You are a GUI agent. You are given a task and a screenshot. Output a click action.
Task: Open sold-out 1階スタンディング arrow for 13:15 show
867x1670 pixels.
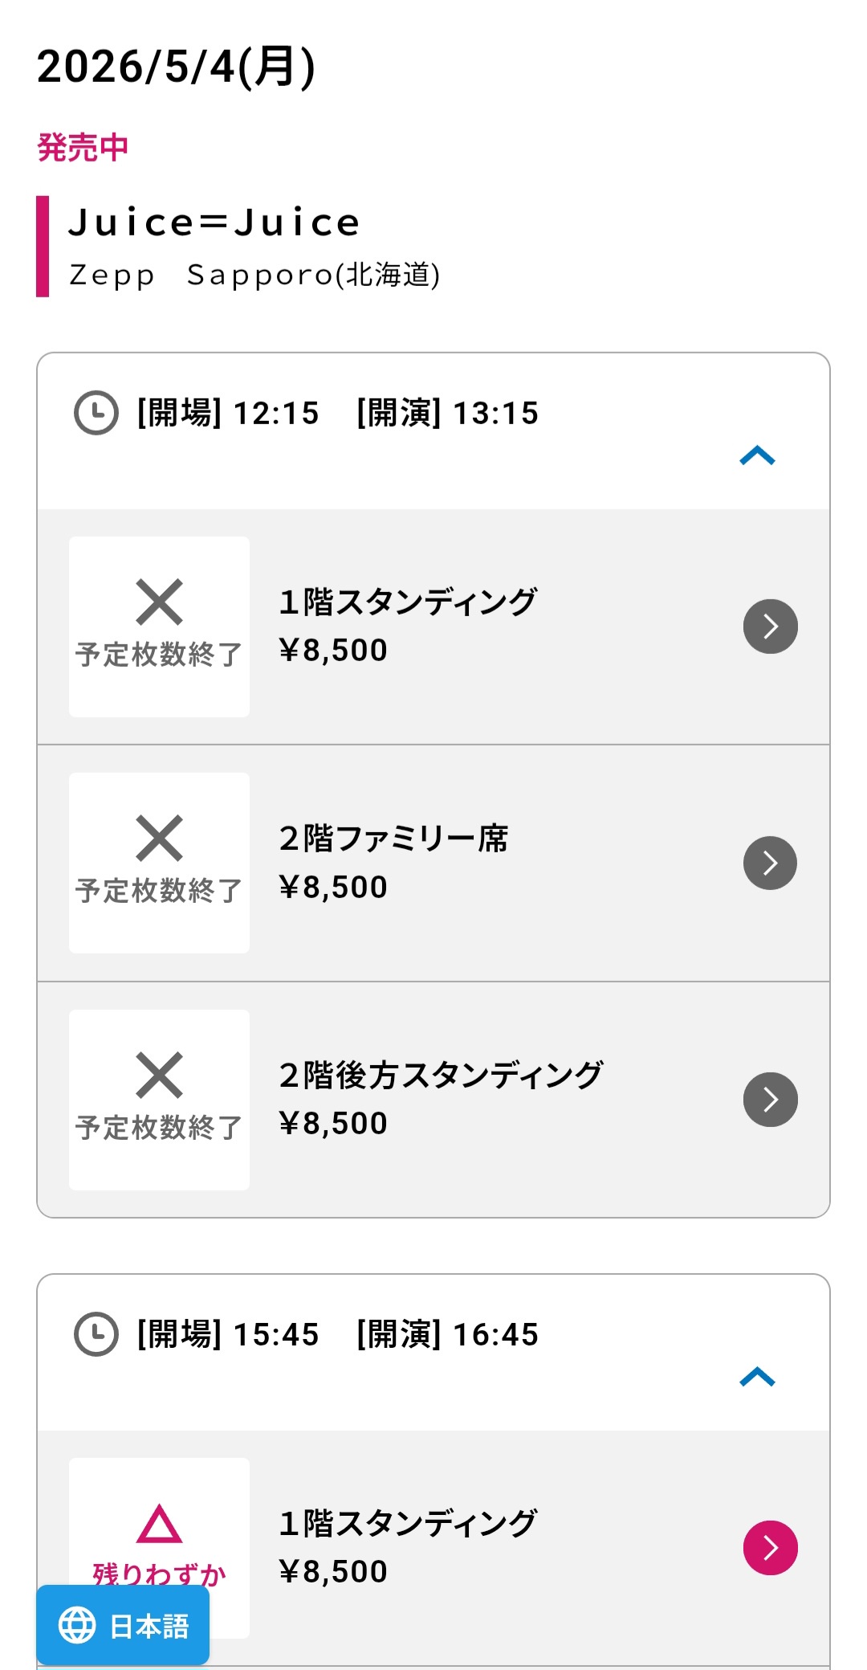point(770,627)
